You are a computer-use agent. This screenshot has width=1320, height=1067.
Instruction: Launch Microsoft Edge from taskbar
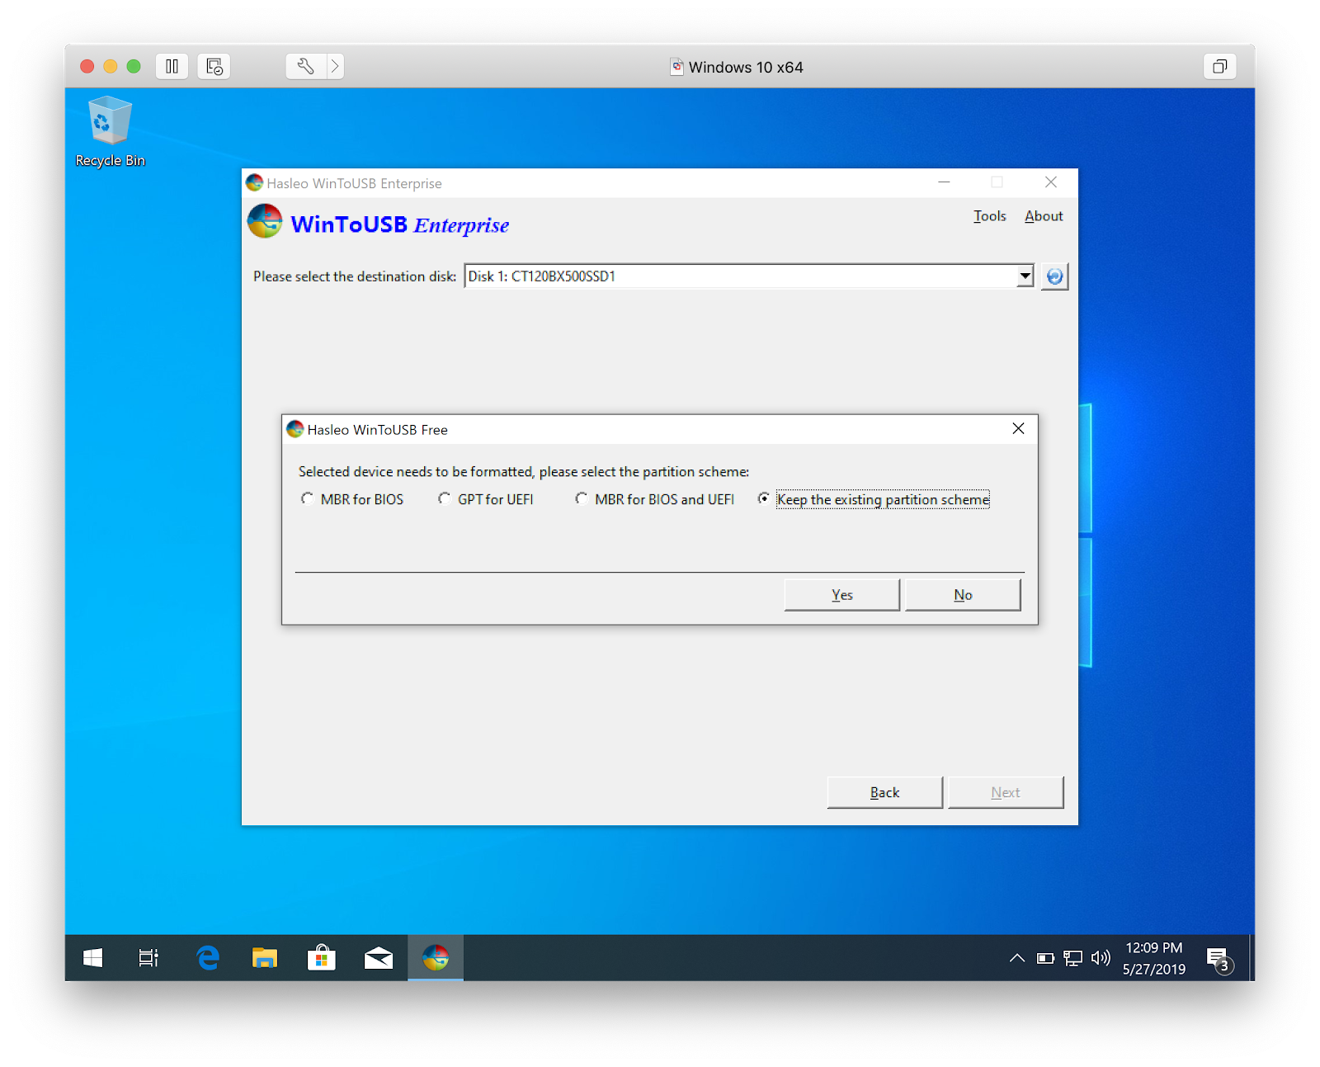[208, 958]
